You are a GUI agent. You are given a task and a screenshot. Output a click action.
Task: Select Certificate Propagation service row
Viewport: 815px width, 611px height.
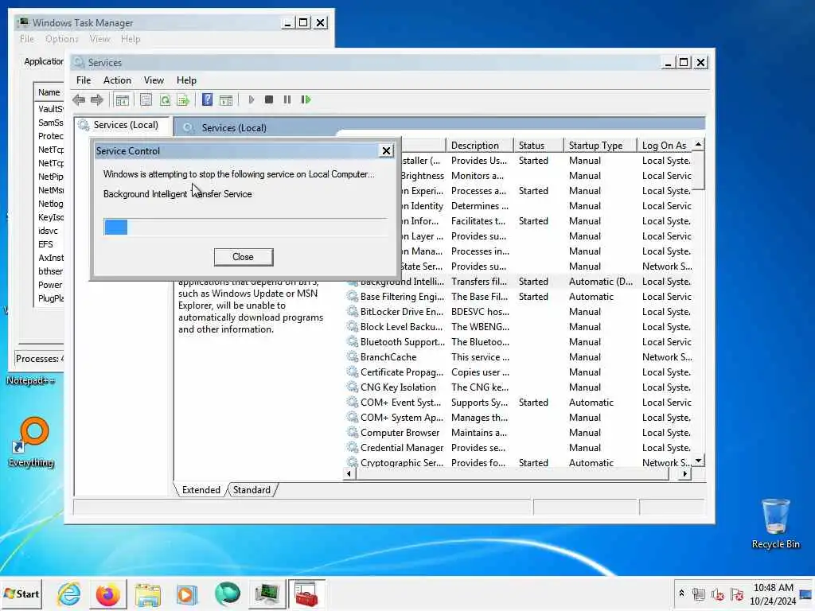(x=519, y=372)
